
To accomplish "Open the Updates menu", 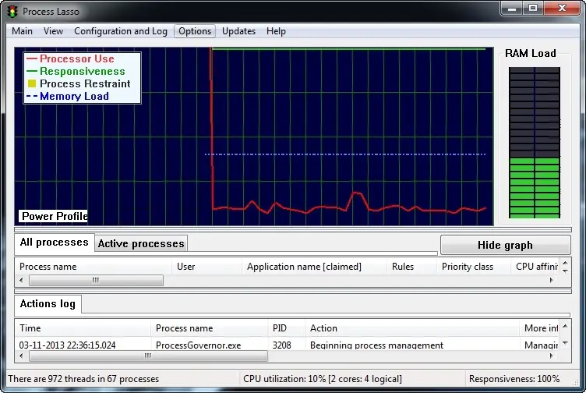I will point(238,31).
